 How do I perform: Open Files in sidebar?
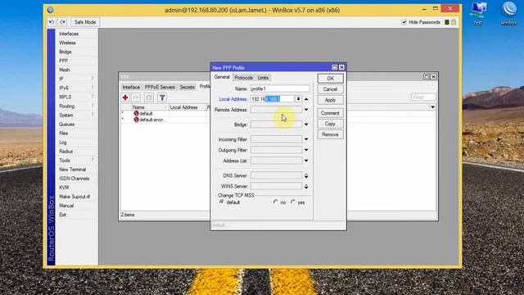tap(63, 133)
